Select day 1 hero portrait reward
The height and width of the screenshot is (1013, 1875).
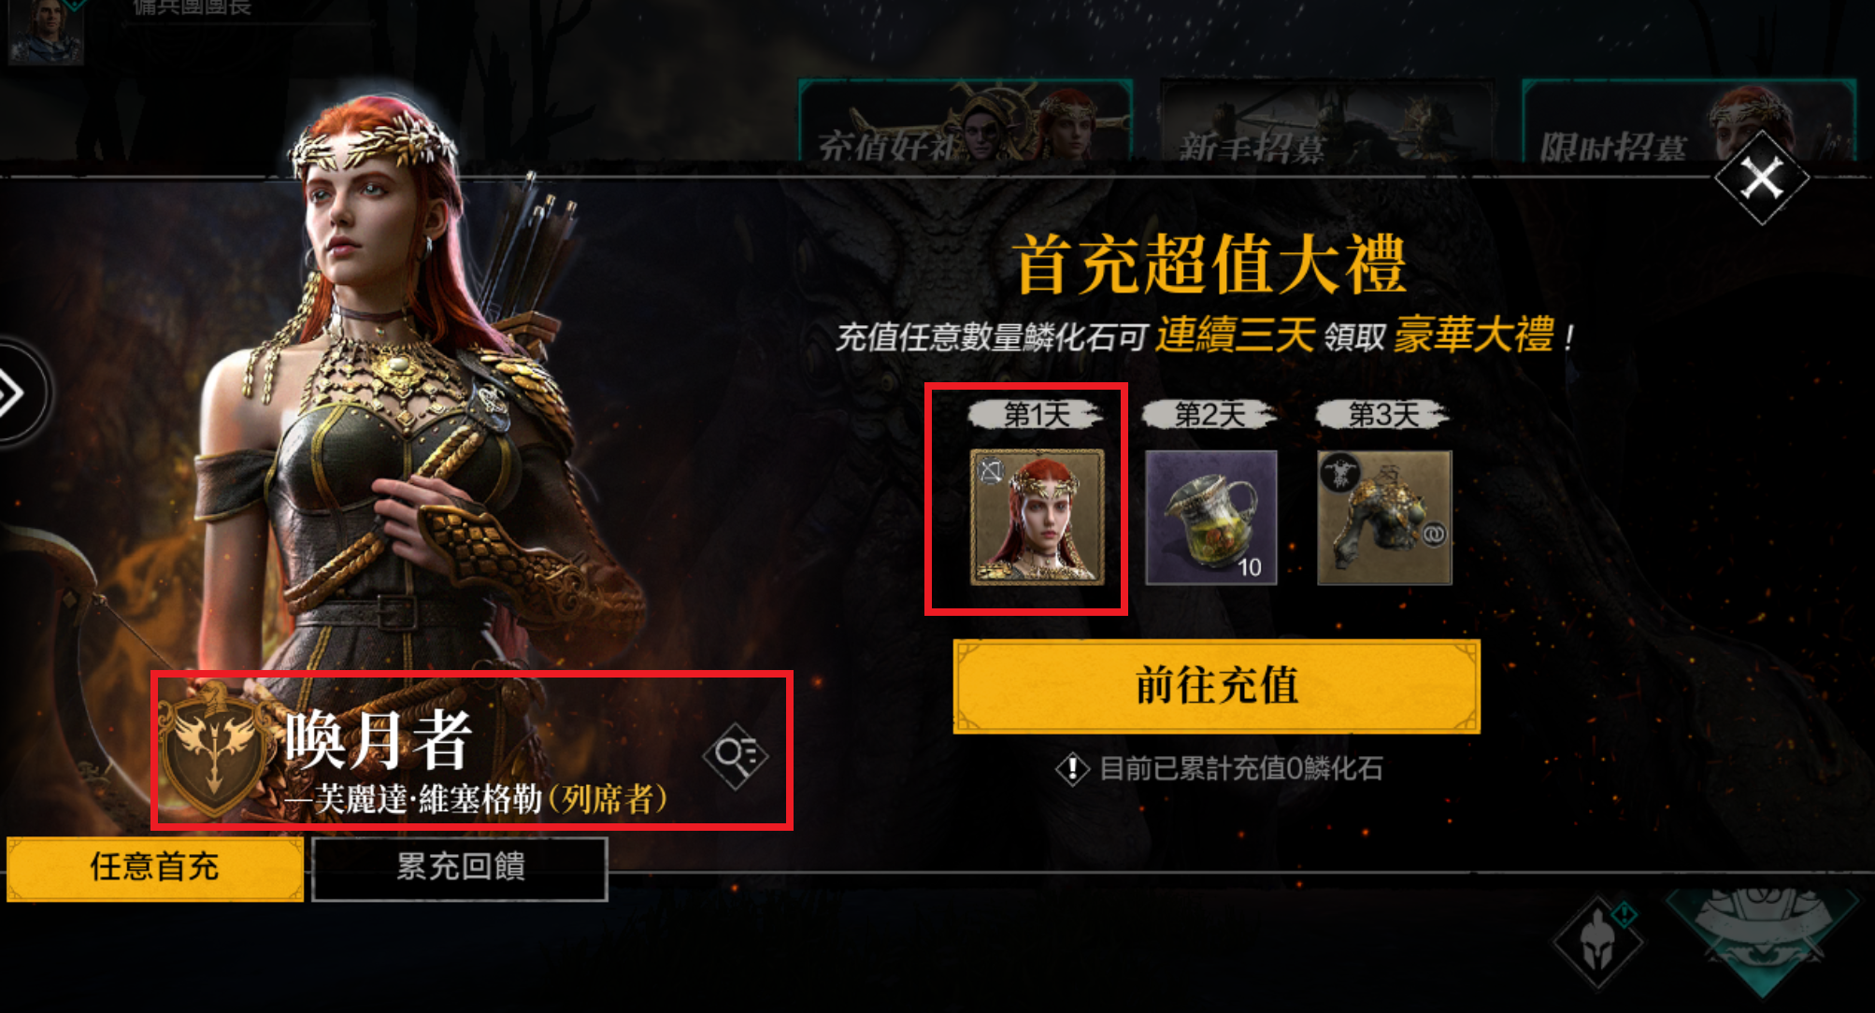coord(1037,518)
